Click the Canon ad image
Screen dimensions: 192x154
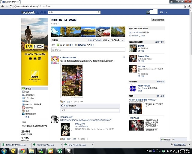pyautogui.click(x=136, y=109)
